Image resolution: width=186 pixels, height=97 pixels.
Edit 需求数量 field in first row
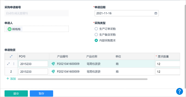[x=168, y=64]
